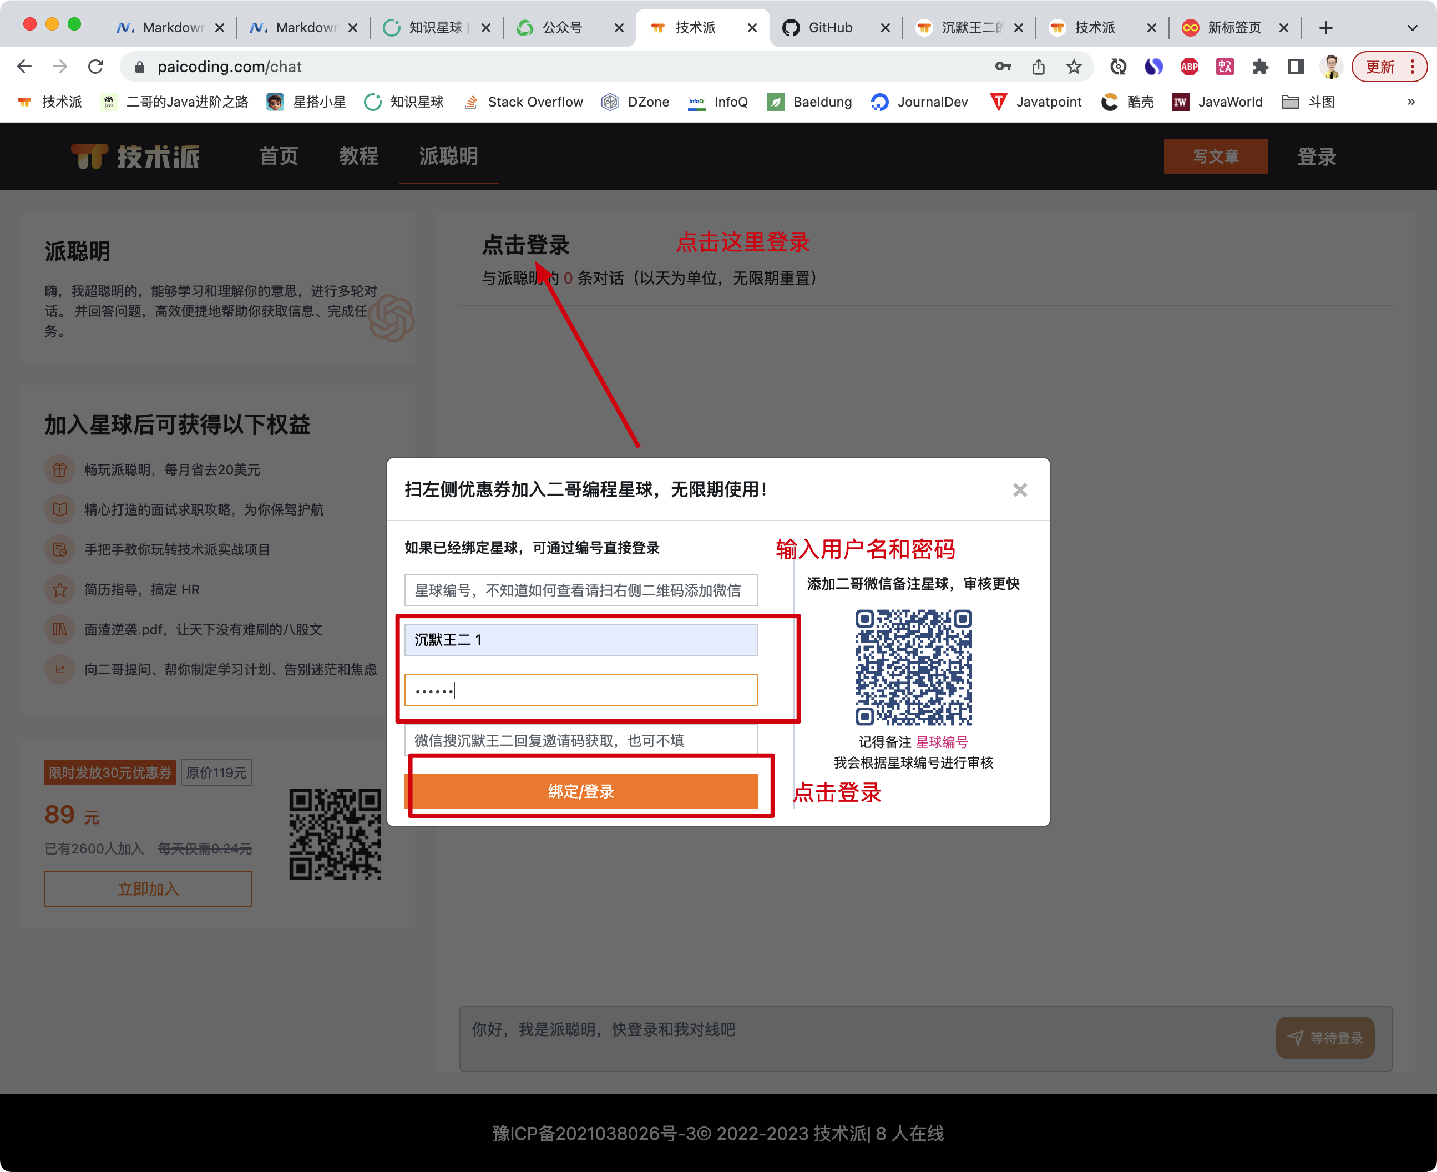Open the ABP adblock extension
This screenshot has height=1172, width=1437.
pos(1190,67)
